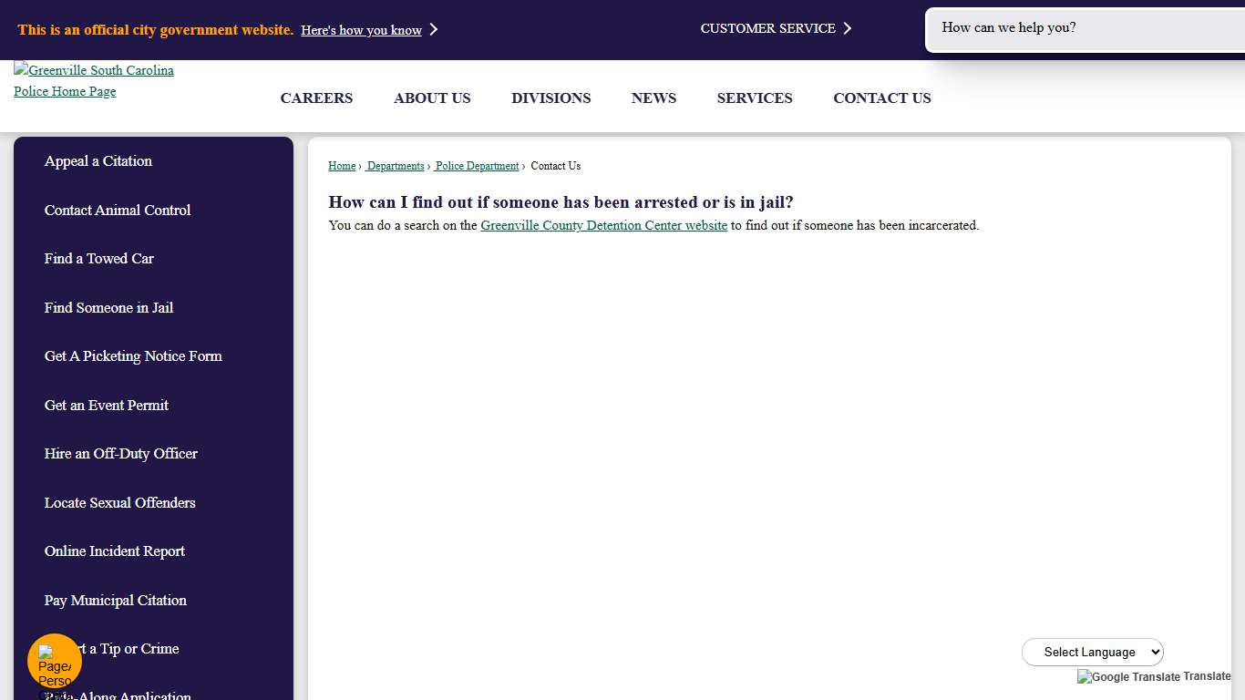Open Find Someone in Jail
Viewport: 1245px width, 700px height.
point(108,308)
